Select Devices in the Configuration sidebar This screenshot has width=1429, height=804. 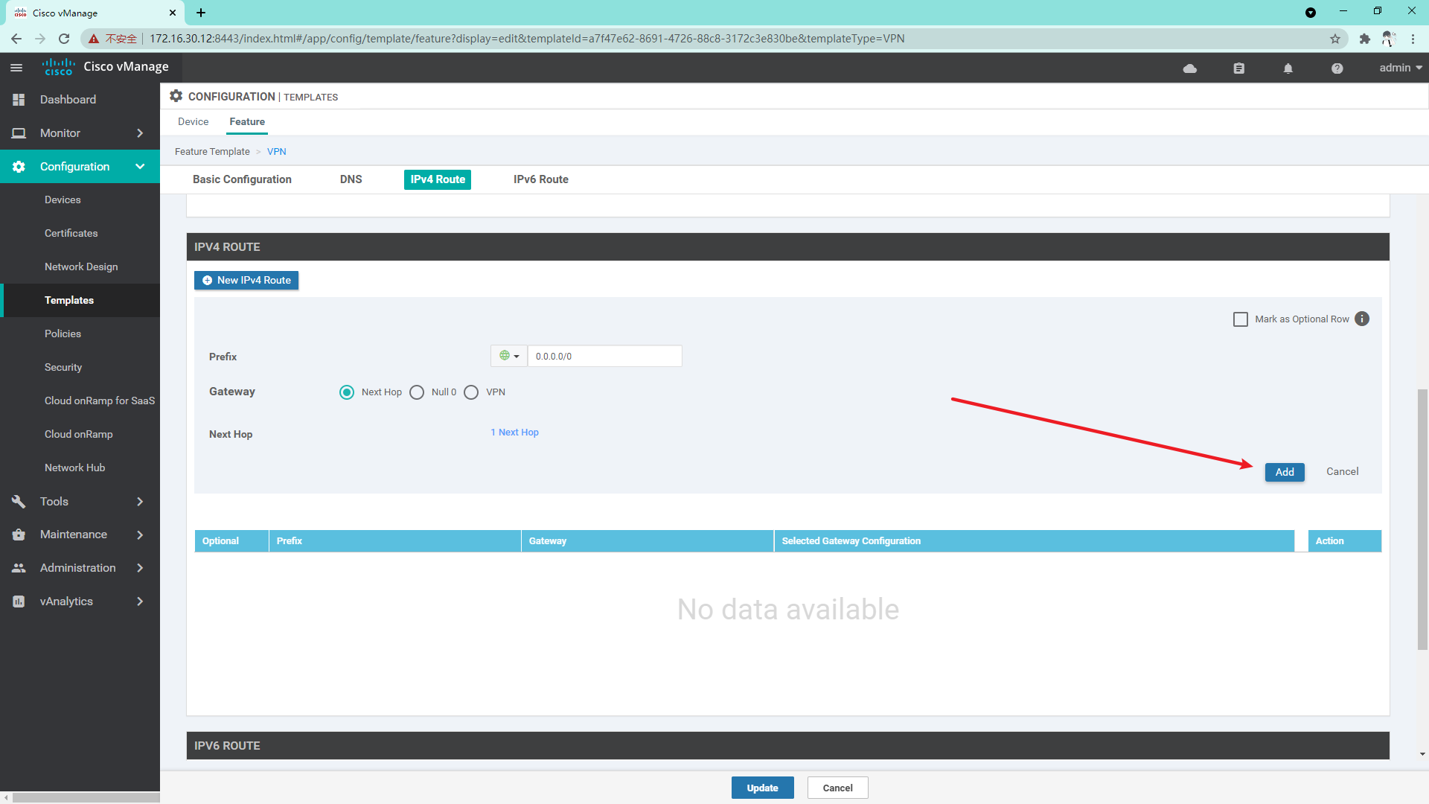[63, 200]
